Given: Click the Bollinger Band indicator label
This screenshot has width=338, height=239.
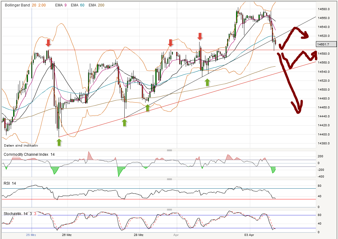Looking at the screenshot, I should point(17,5).
